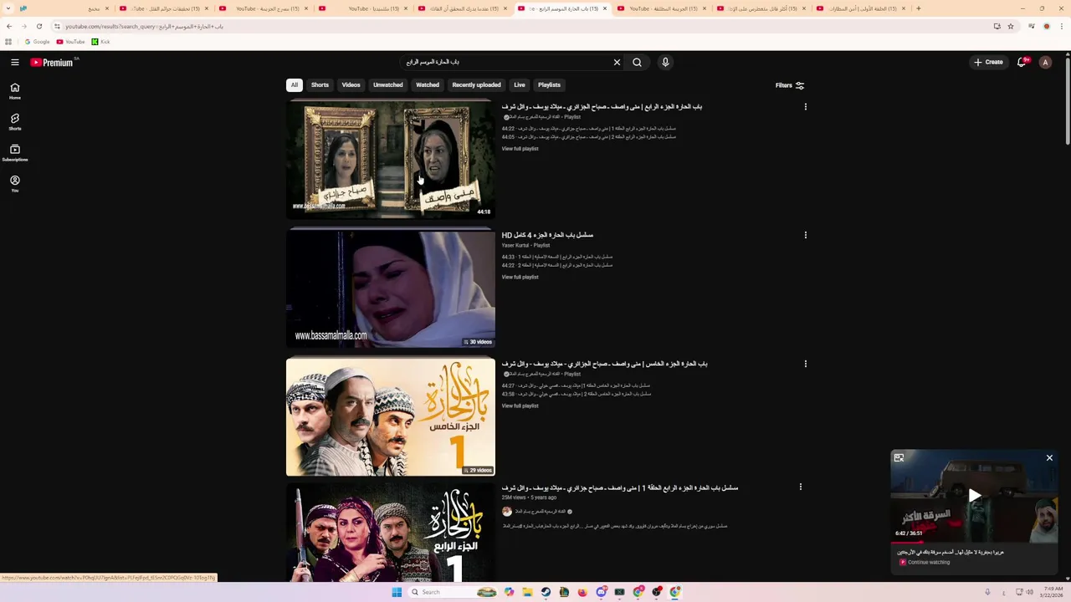Open the account avatar menu
This screenshot has width=1071, height=602.
point(1045,62)
